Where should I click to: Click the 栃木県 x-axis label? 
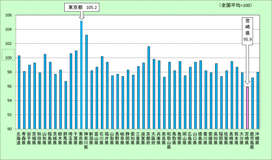tap(61, 138)
